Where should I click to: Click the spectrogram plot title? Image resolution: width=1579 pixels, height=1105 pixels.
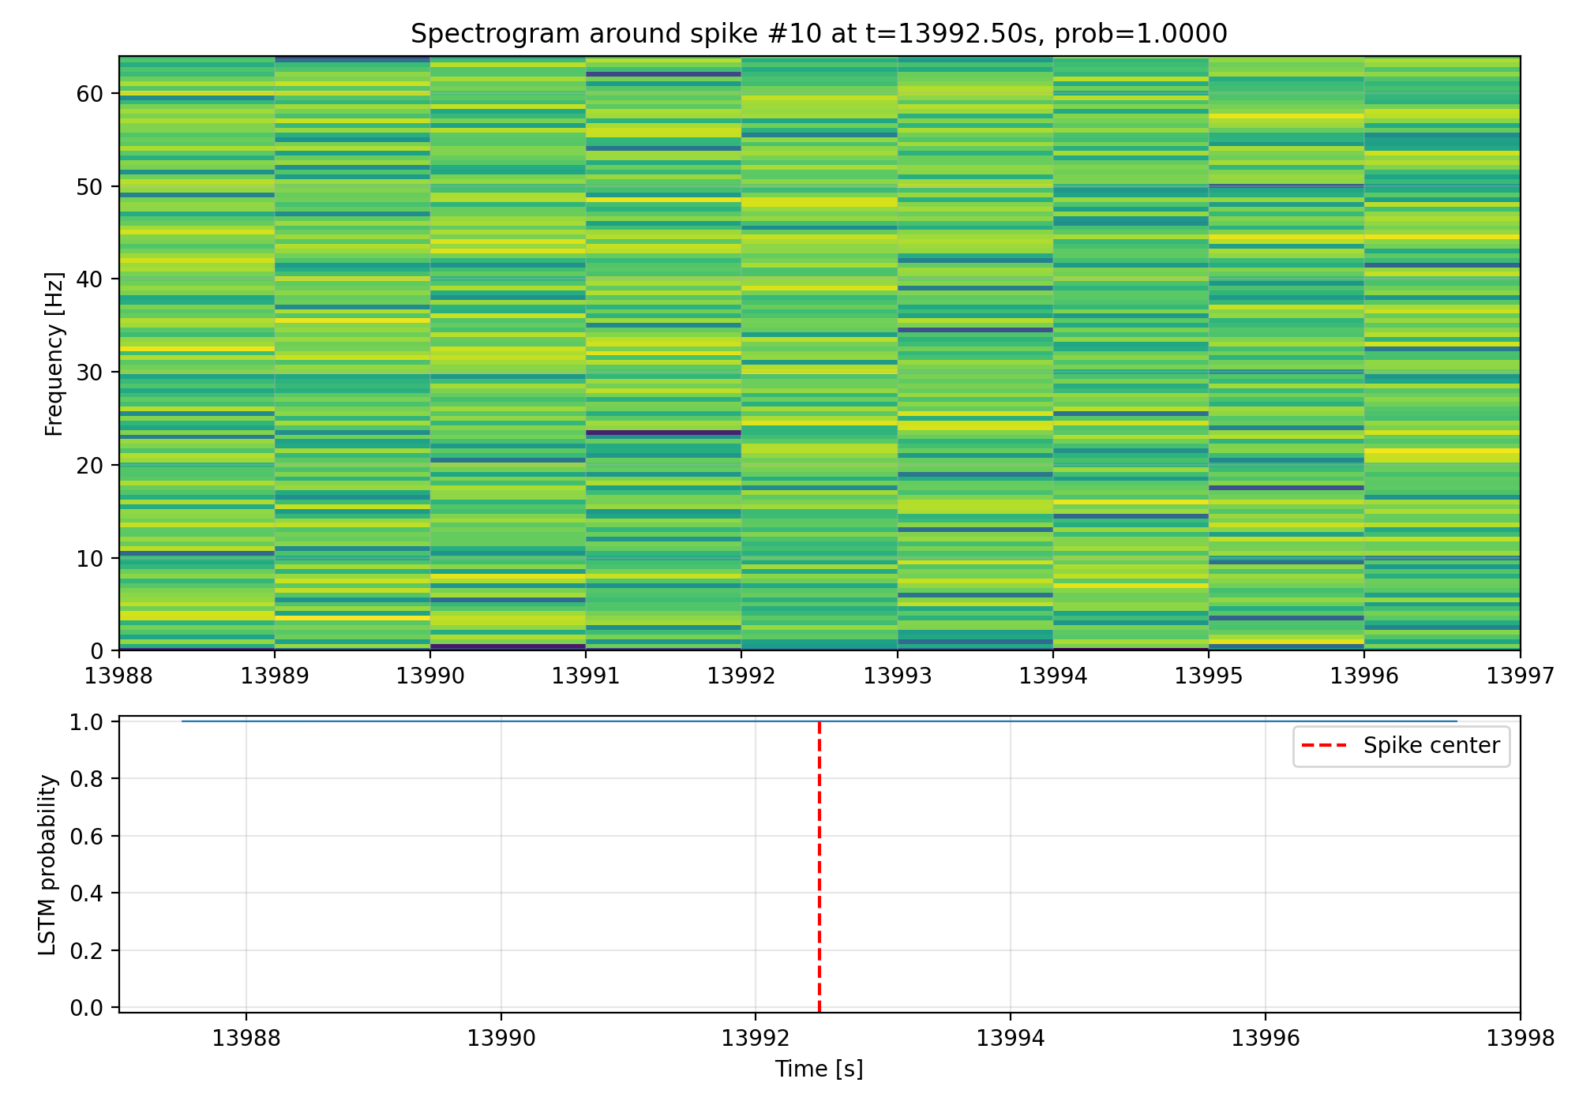(819, 34)
